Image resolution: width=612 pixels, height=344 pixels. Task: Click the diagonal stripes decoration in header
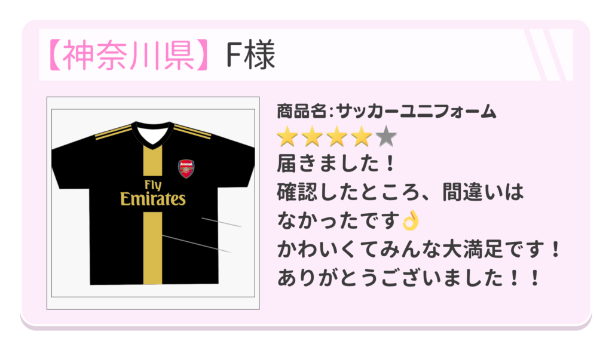(546, 55)
